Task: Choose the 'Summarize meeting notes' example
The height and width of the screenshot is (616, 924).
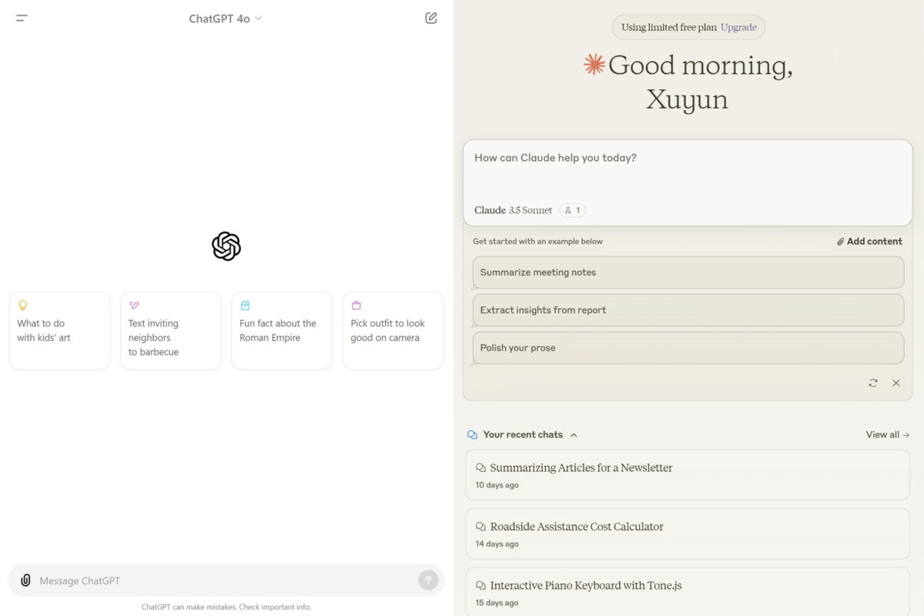Action: (x=688, y=273)
